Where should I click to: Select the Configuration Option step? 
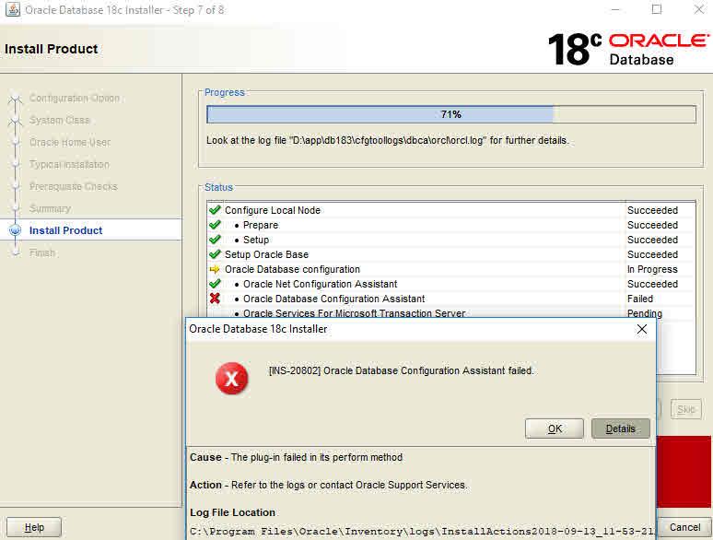click(74, 98)
